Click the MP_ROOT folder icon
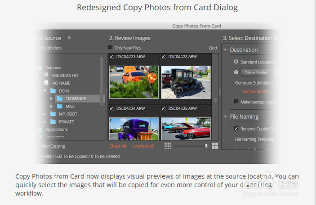 coord(53,114)
